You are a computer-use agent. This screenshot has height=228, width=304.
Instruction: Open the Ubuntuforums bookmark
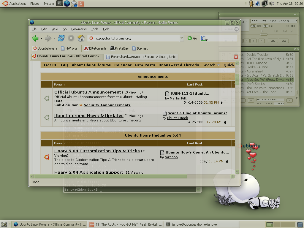coord(45,48)
